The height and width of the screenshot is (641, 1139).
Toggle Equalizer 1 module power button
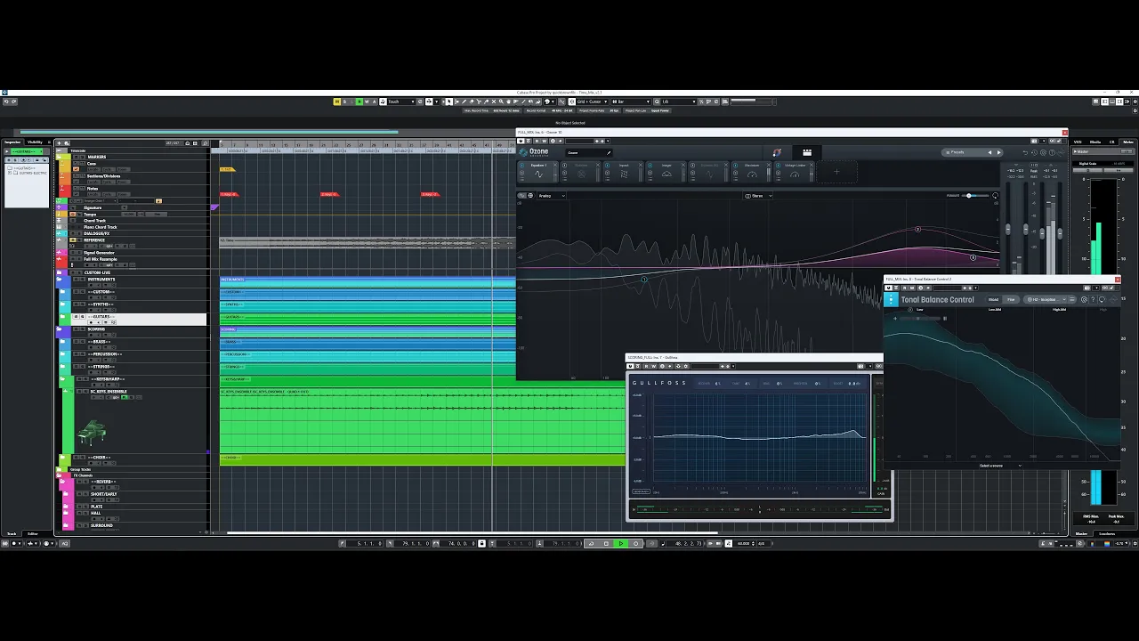(x=522, y=166)
